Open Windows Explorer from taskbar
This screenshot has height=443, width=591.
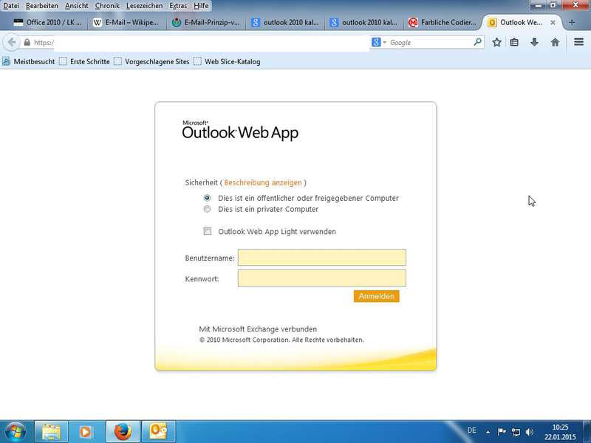(51, 432)
